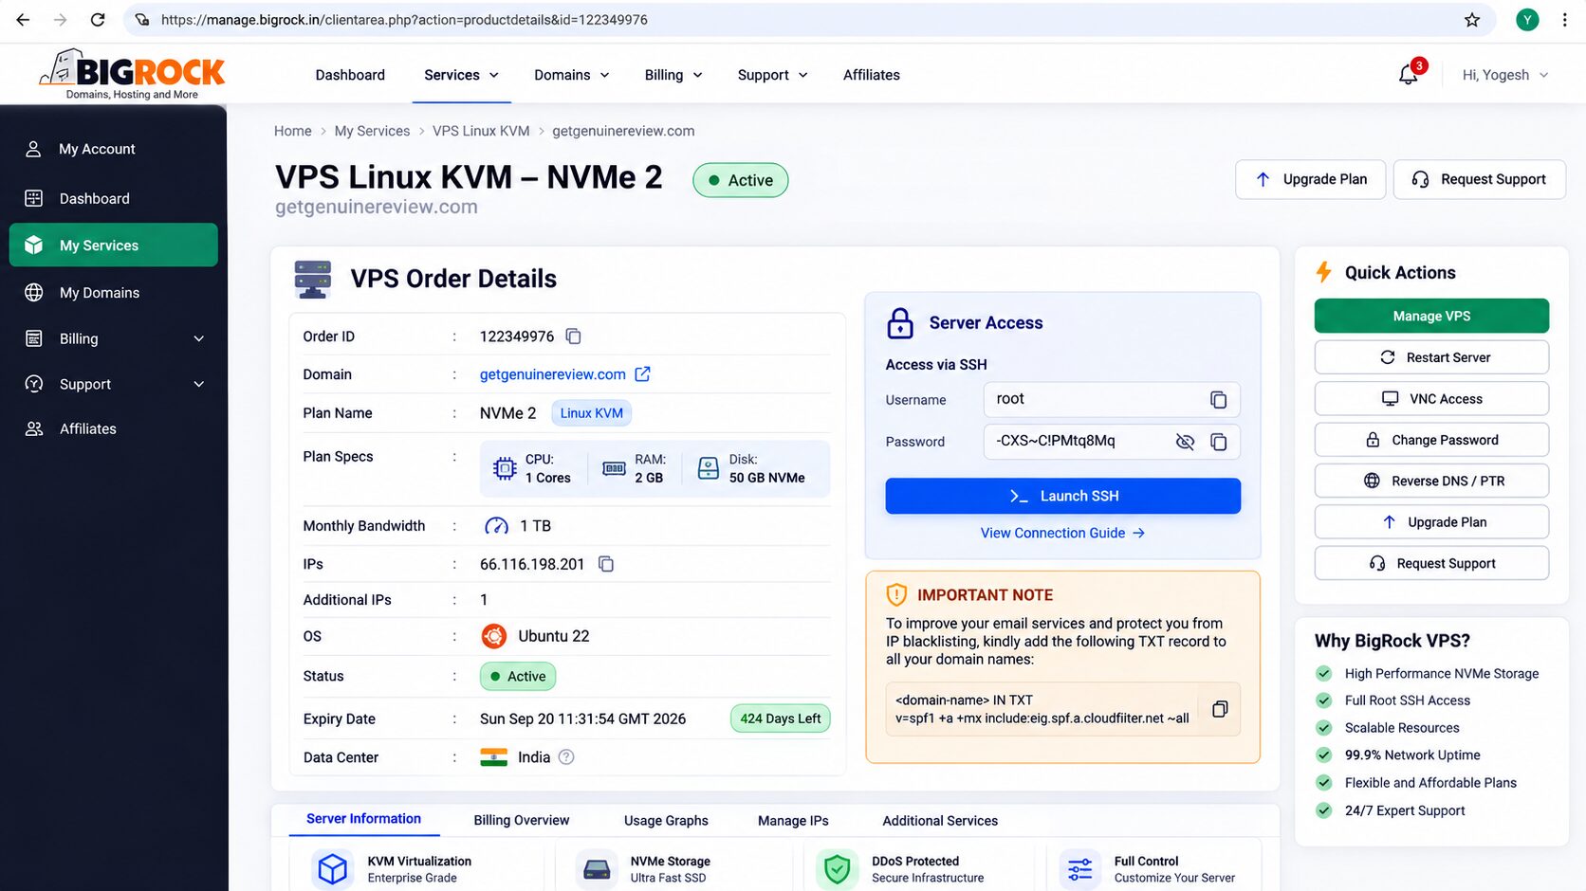Click the Full Control sliders icon
The width and height of the screenshot is (1586, 891).
[1079, 868]
